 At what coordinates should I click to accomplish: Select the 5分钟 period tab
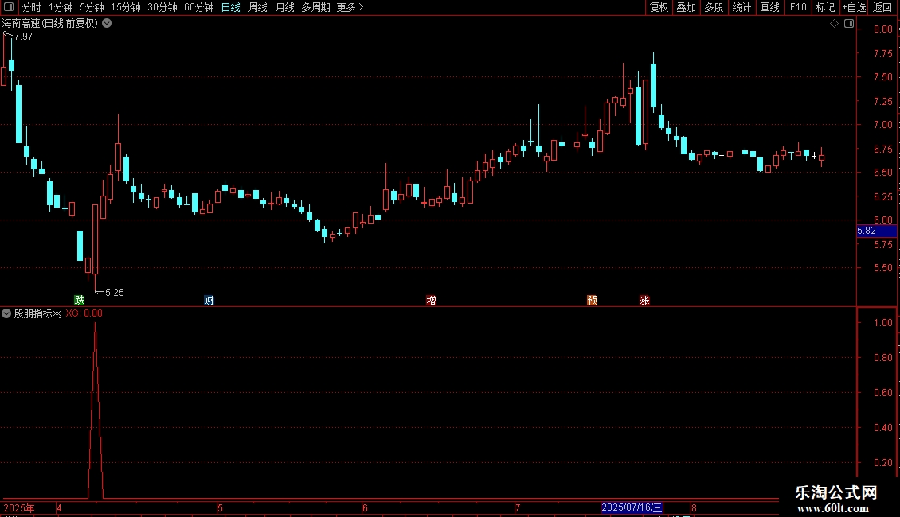92,7
